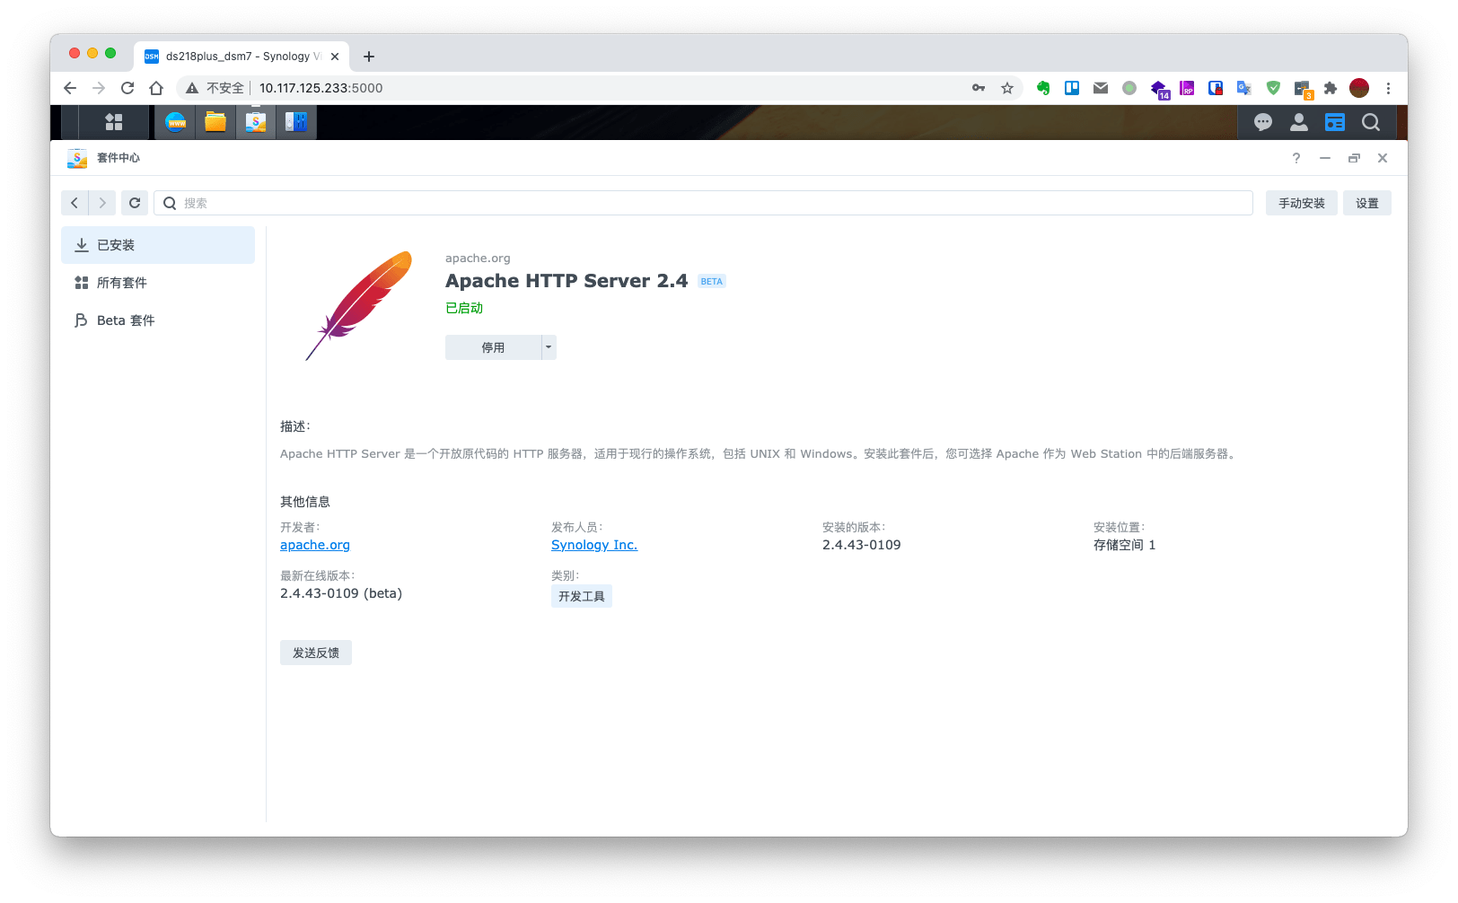Image resolution: width=1458 pixels, height=903 pixels.
Task: Open the green shield ad-blocker extension
Action: [x=1273, y=88]
